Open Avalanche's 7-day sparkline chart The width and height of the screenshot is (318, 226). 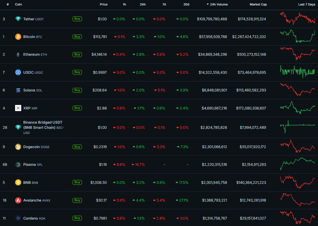297,200
